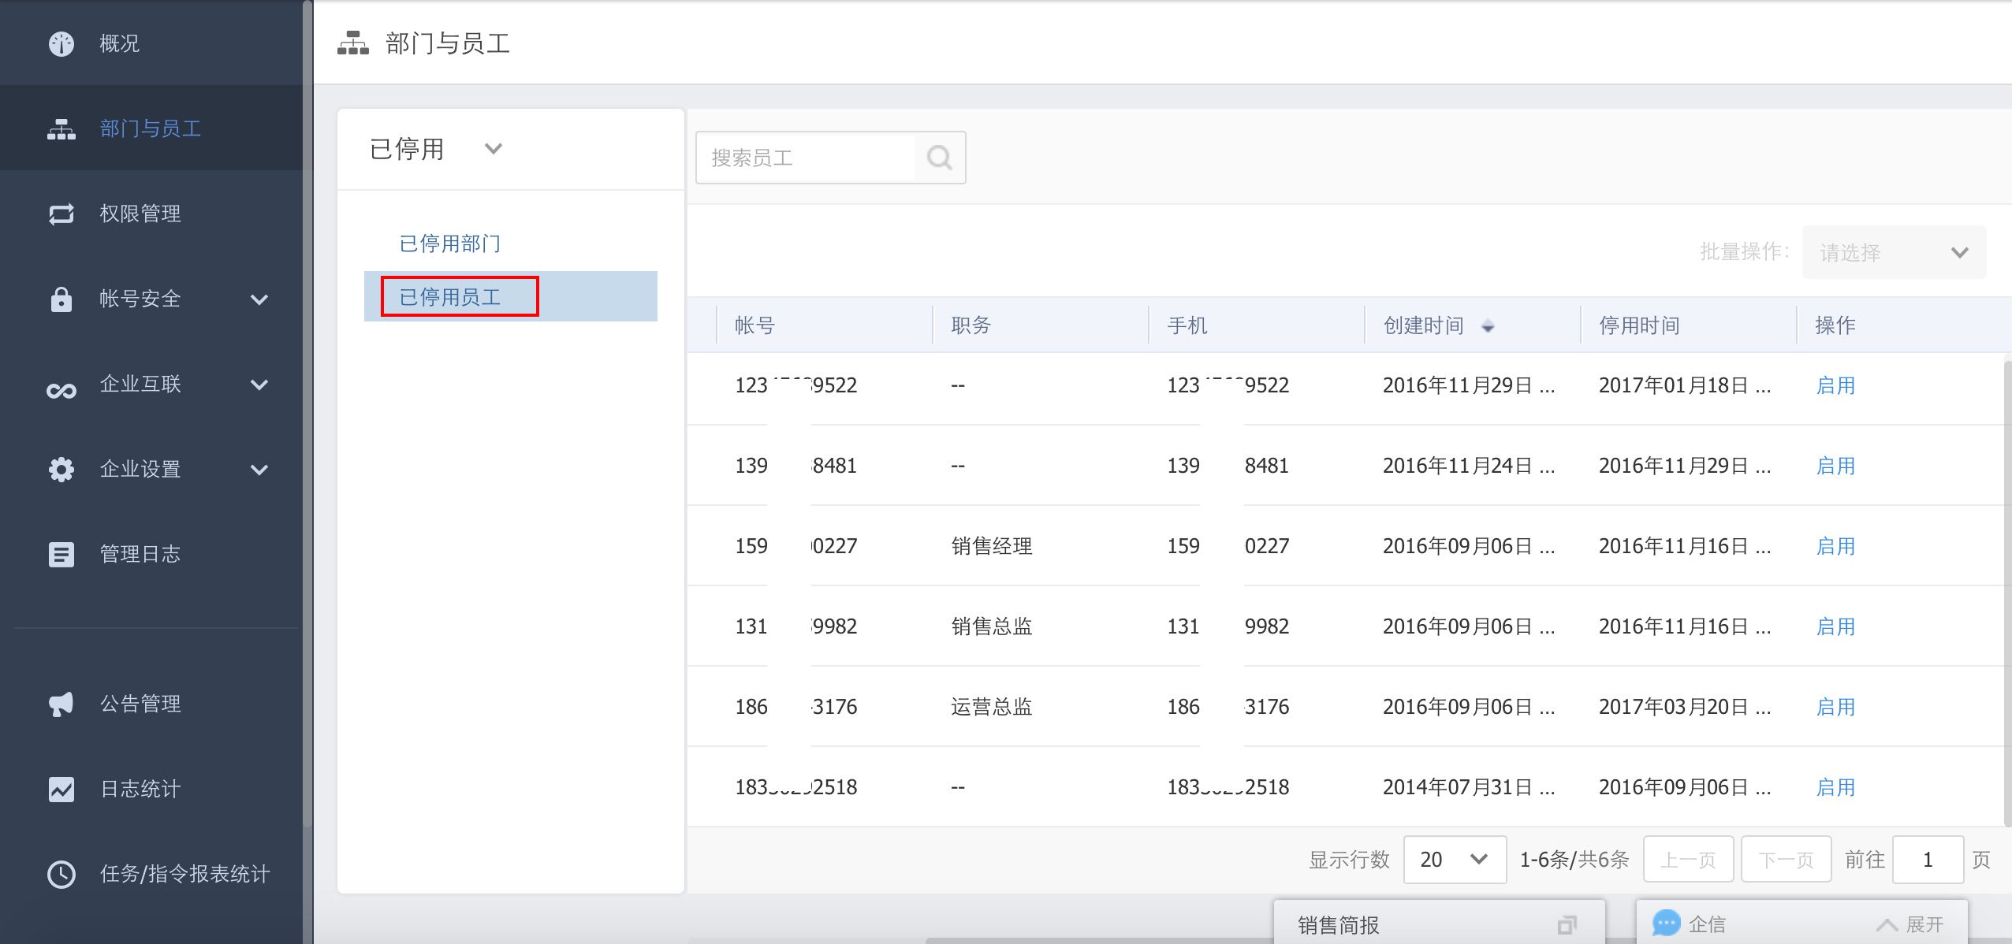Click the 创建时间 sort arrow icon
This screenshot has height=944, width=2012.
click(x=1487, y=326)
